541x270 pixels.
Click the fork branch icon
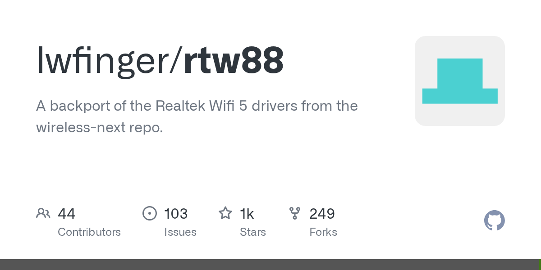(x=295, y=213)
